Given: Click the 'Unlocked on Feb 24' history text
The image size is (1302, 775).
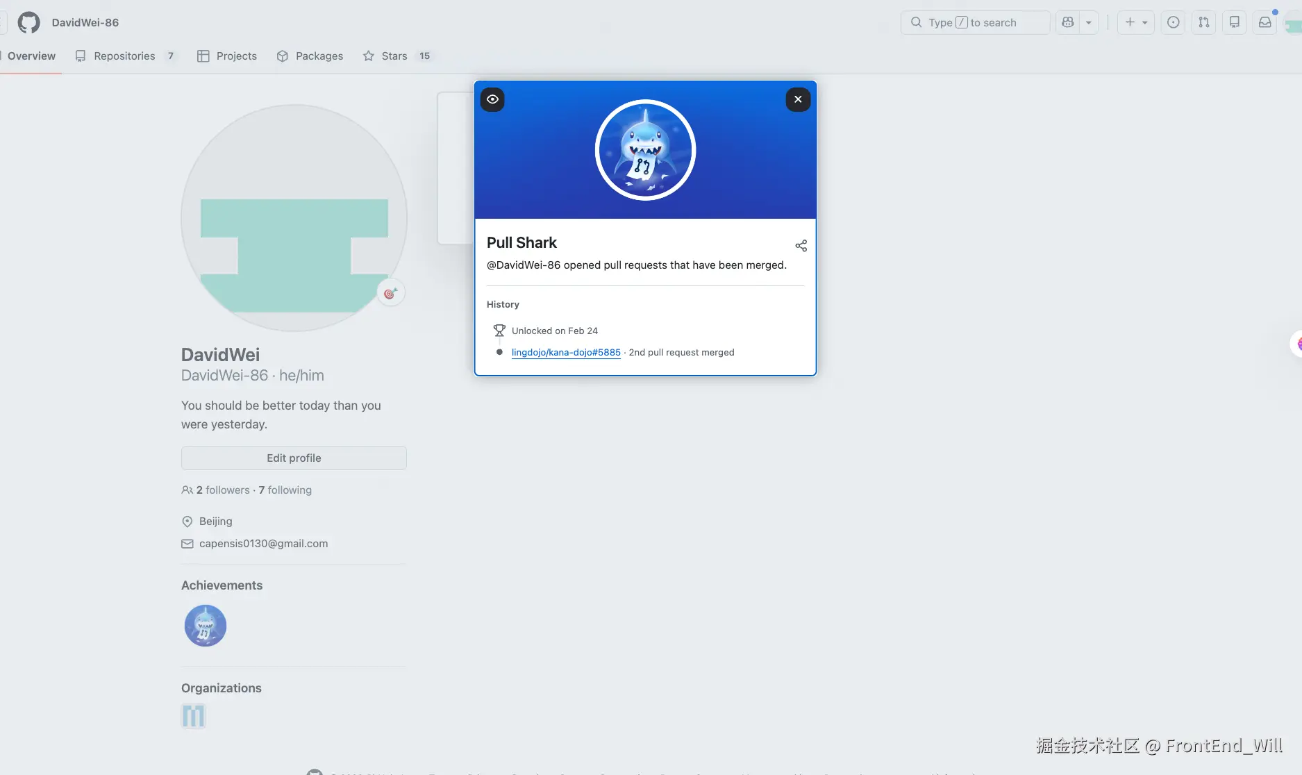Looking at the screenshot, I should 555,331.
